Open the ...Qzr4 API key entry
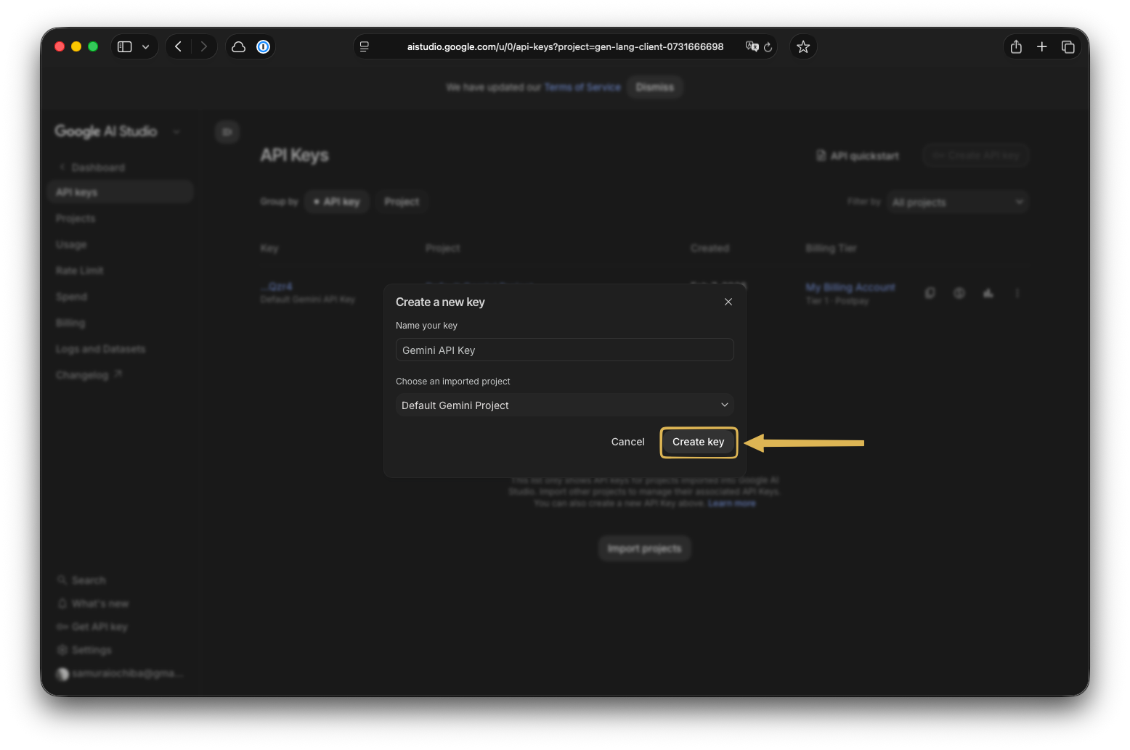This screenshot has height=750, width=1130. [x=277, y=287]
